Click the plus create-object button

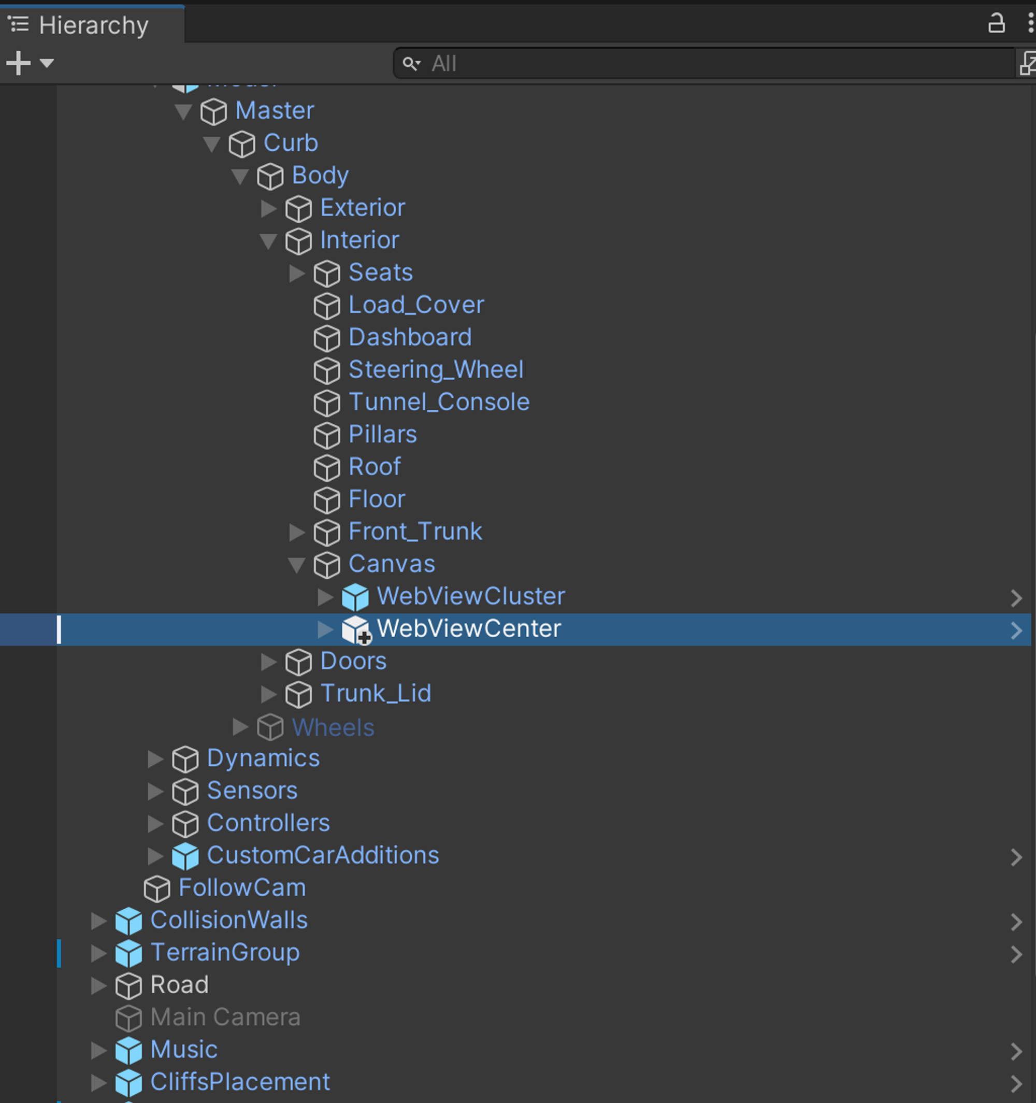pos(18,63)
